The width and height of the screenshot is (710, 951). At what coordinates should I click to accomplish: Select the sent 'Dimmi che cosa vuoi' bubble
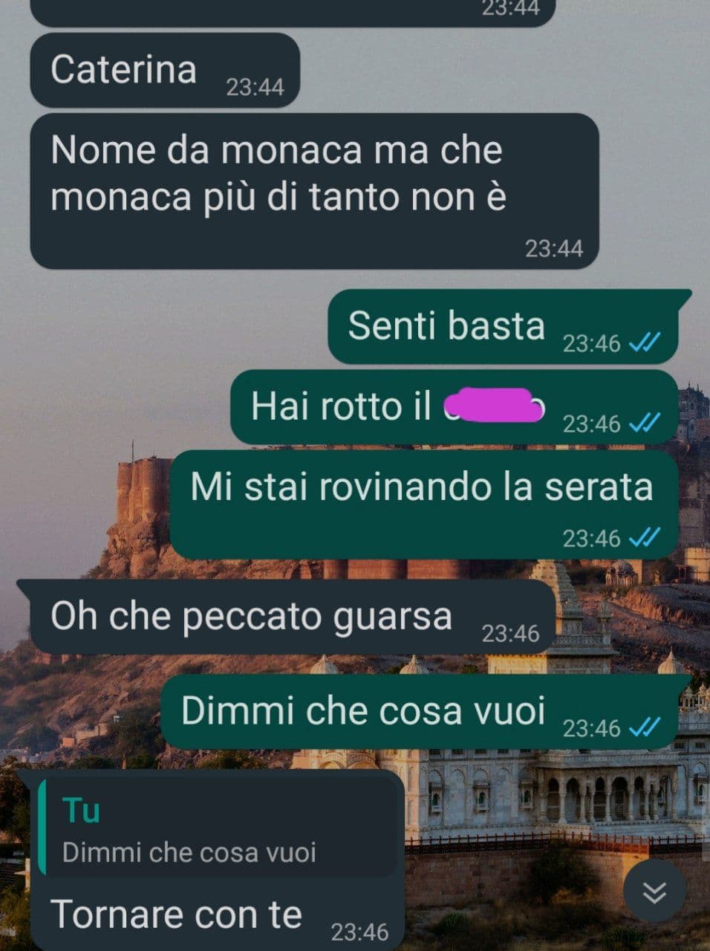point(426,712)
